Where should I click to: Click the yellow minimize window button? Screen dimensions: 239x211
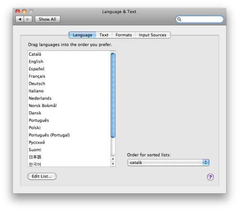click(24, 11)
